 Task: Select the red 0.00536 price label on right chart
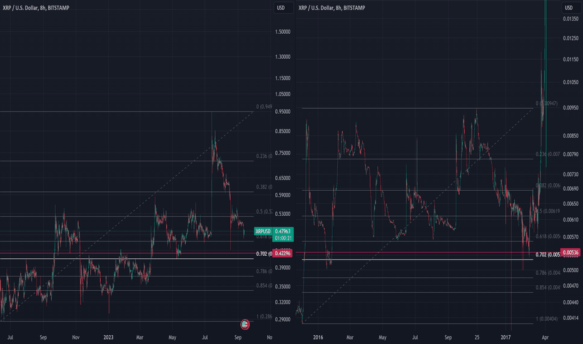[570, 253]
